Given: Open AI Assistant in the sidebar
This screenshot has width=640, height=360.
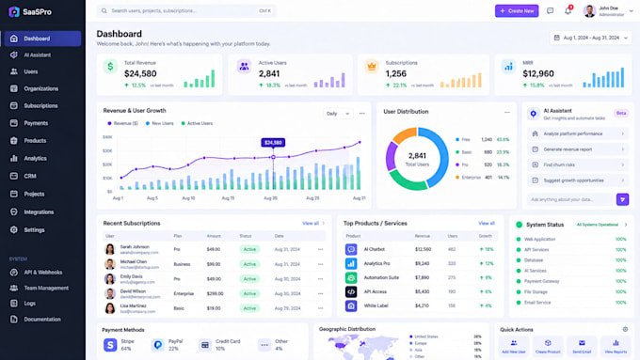Looking at the screenshot, I should coord(43,55).
